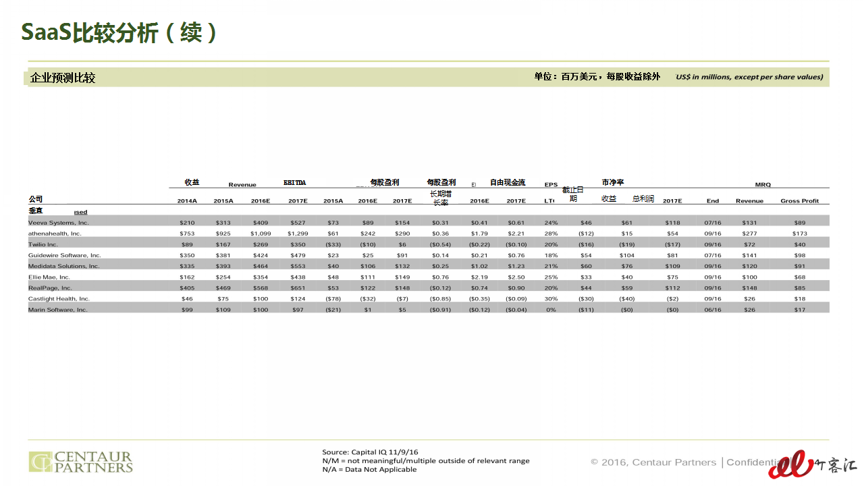Select athenahealth's $1,099 revenue value
This screenshot has width=864, height=486.
[261, 233]
